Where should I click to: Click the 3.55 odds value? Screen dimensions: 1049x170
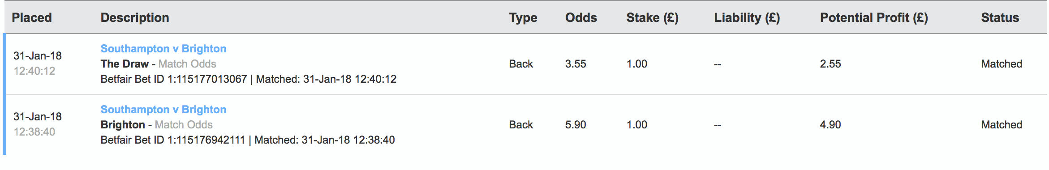point(576,64)
